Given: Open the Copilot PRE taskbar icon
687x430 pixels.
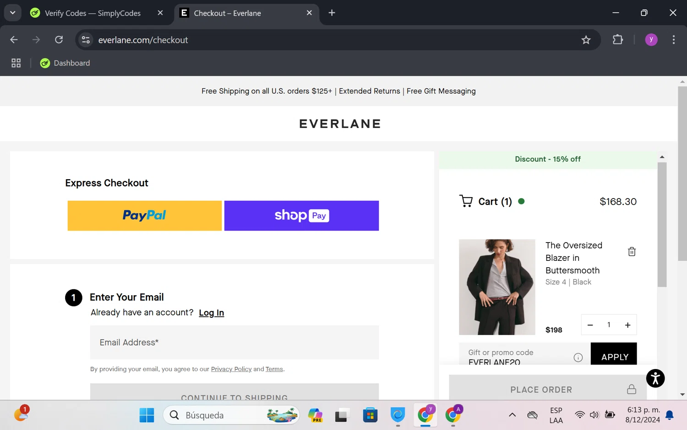Looking at the screenshot, I should coord(315,415).
